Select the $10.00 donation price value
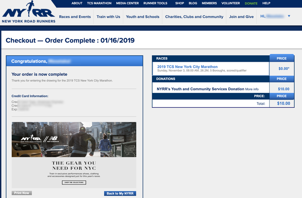The image size is (302, 198). [x=284, y=89]
